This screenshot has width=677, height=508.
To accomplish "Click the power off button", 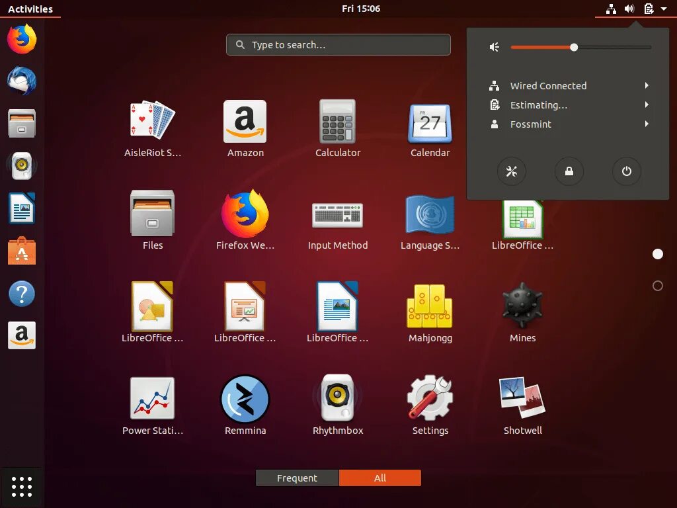I will [627, 171].
